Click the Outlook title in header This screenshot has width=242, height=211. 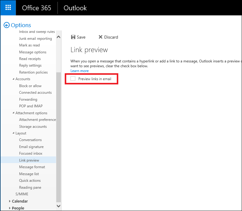[75, 8]
